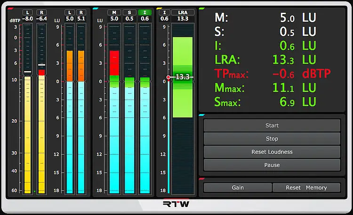Click the white peak hold bar on right dBTP meter
The image size is (353, 215).
point(41,65)
